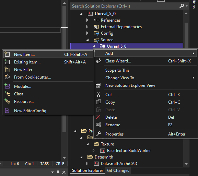This screenshot has height=176, width=198.
Task: Click Solution Explorer scroll down arrow
Action: coord(186,164)
